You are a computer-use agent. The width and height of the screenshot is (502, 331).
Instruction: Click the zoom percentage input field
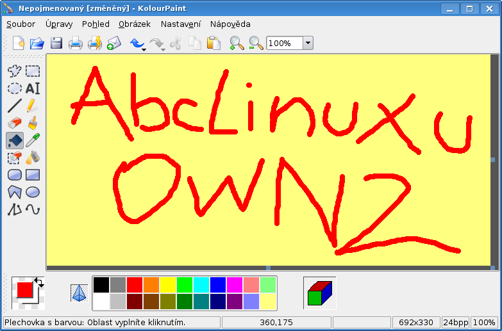[285, 43]
